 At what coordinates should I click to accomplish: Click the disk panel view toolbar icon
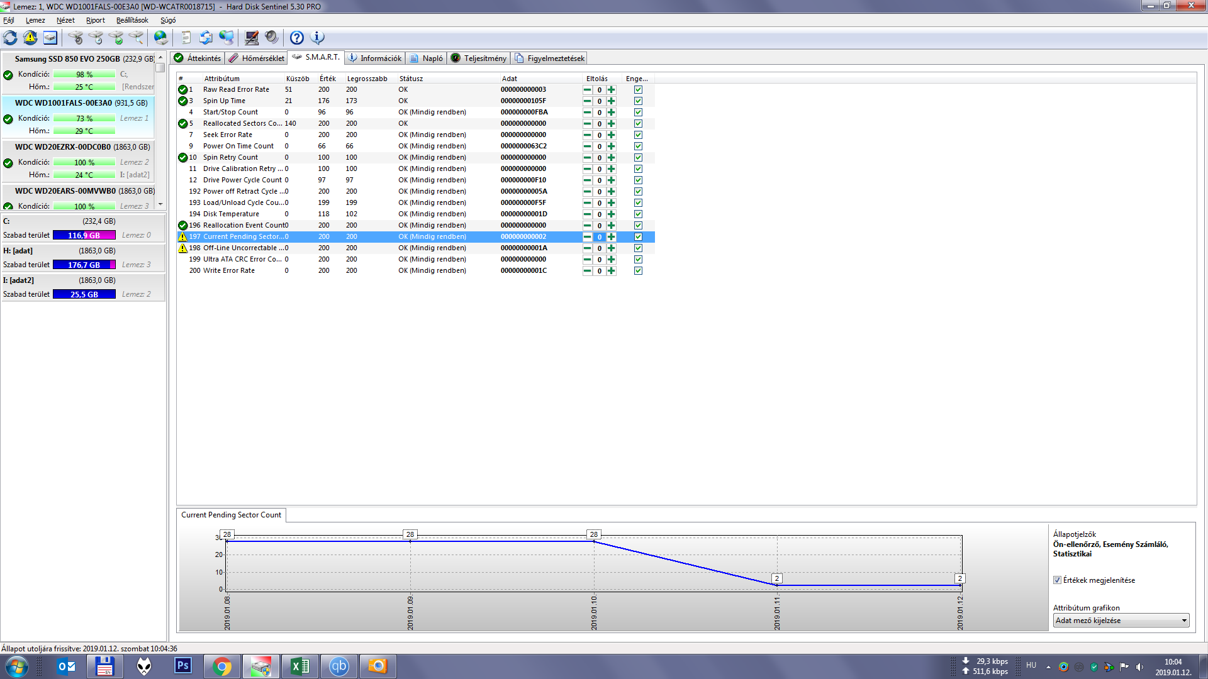(50, 38)
